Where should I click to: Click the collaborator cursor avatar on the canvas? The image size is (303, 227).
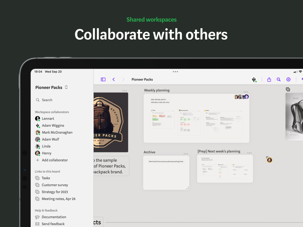click(269, 160)
